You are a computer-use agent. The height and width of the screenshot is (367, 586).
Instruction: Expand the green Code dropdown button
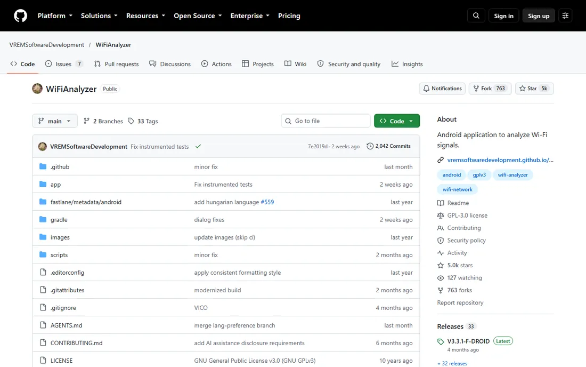pyautogui.click(x=397, y=121)
